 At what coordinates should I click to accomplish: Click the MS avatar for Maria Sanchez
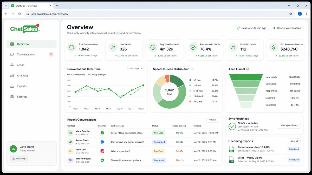pos(70,133)
